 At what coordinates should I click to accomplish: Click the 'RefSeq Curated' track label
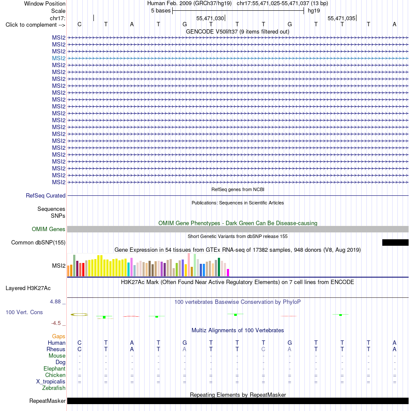pos(46,195)
